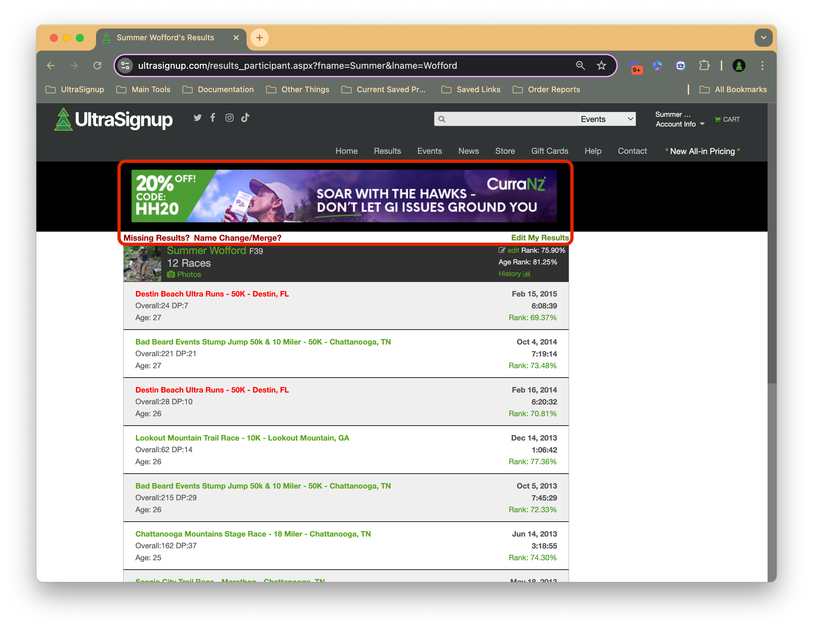Click the zoom magnifier icon in address bar
This screenshot has width=813, height=630.
tap(580, 66)
